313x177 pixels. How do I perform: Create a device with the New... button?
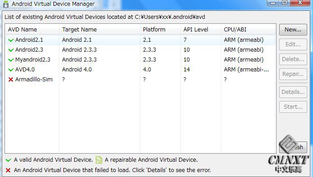[x=293, y=30]
